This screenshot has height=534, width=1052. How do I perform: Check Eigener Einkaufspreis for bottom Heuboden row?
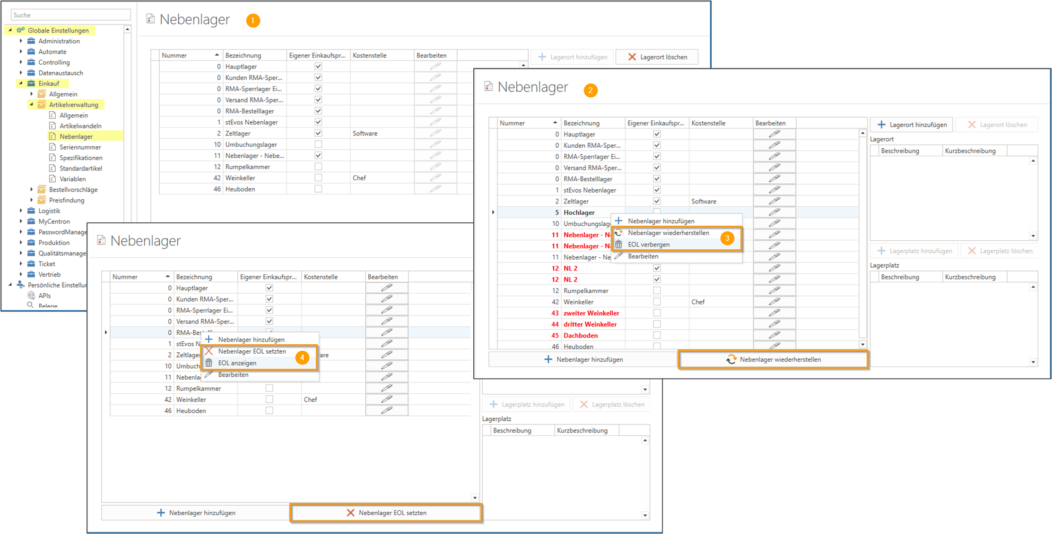[269, 411]
